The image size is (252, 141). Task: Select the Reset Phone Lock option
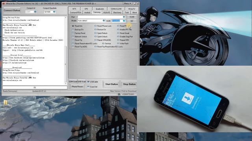103,26
